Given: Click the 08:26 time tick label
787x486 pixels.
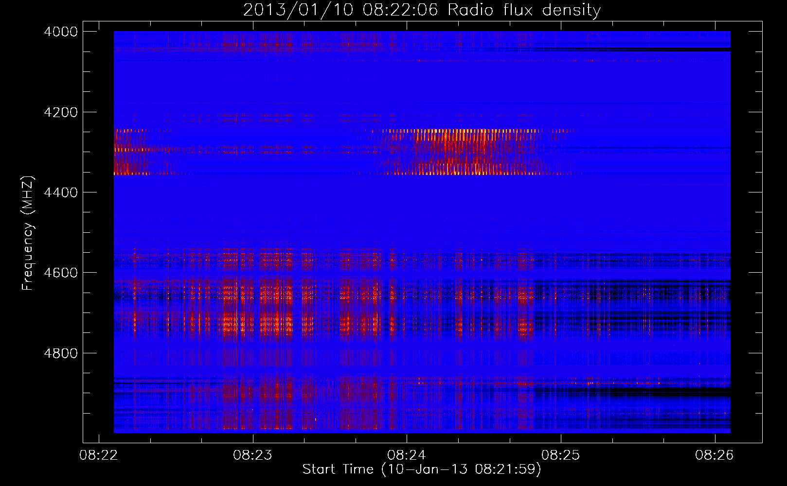Looking at the screenshot, I should point(715,455).
